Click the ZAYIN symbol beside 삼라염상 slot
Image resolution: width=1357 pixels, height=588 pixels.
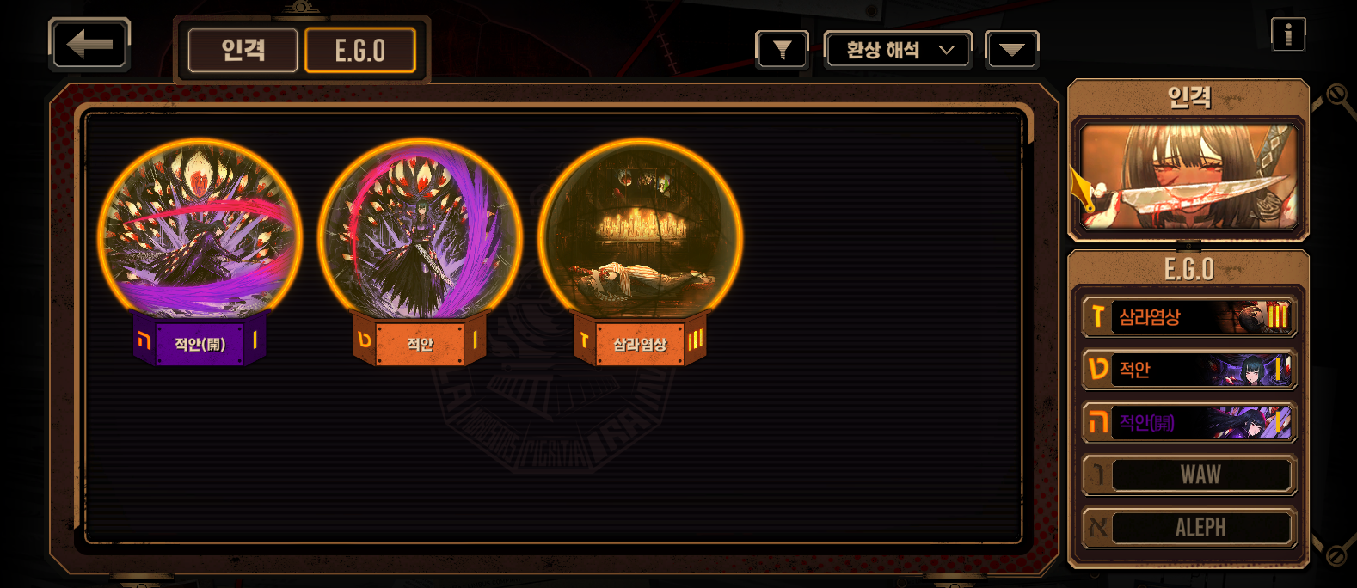coord(1097,317)
